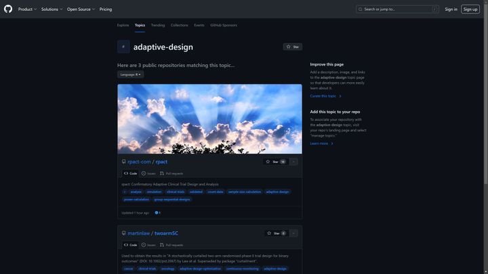Click the star icon on rpact card
The height and width of the screenshot is (274, 488).
(268, 162)
